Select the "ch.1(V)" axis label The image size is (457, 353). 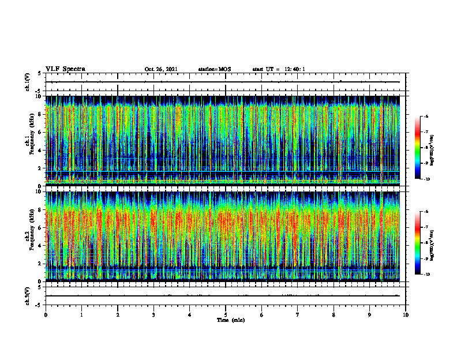tap(27, 82)
